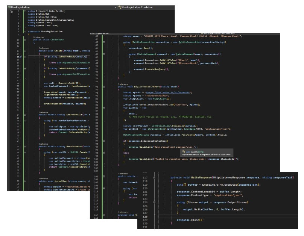Collapse the HashPassword method outline toggle
Viewport: 304px width, 236px height.
25,147
